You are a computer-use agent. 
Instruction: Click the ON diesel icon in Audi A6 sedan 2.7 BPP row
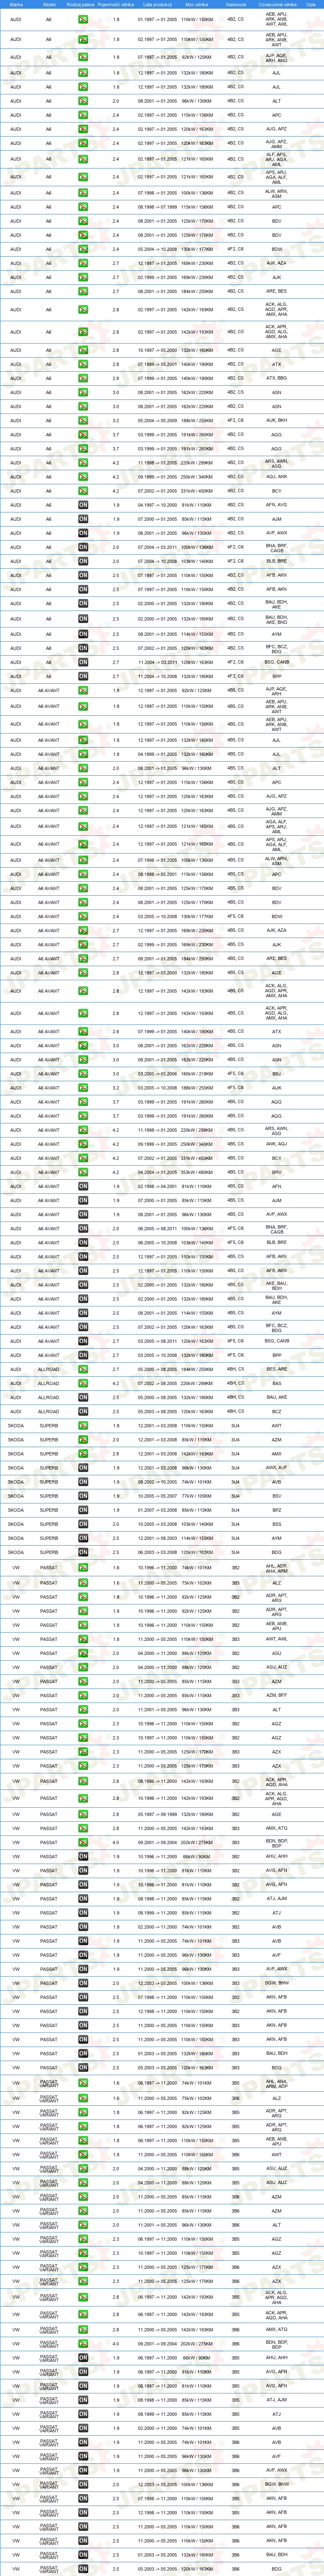pos(83,676)
